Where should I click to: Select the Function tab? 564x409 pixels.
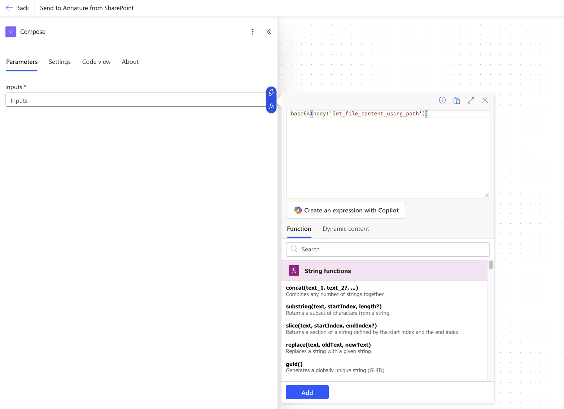point(299,229)
